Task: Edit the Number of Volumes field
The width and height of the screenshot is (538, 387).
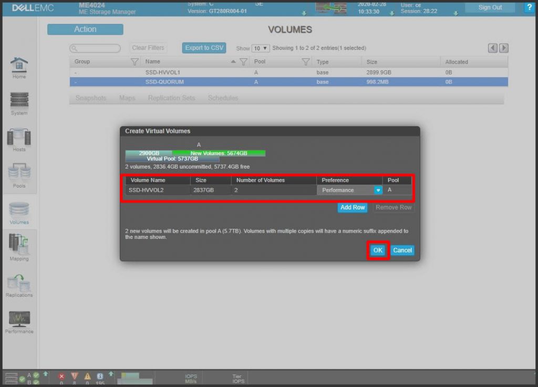Action: [274, 190]
